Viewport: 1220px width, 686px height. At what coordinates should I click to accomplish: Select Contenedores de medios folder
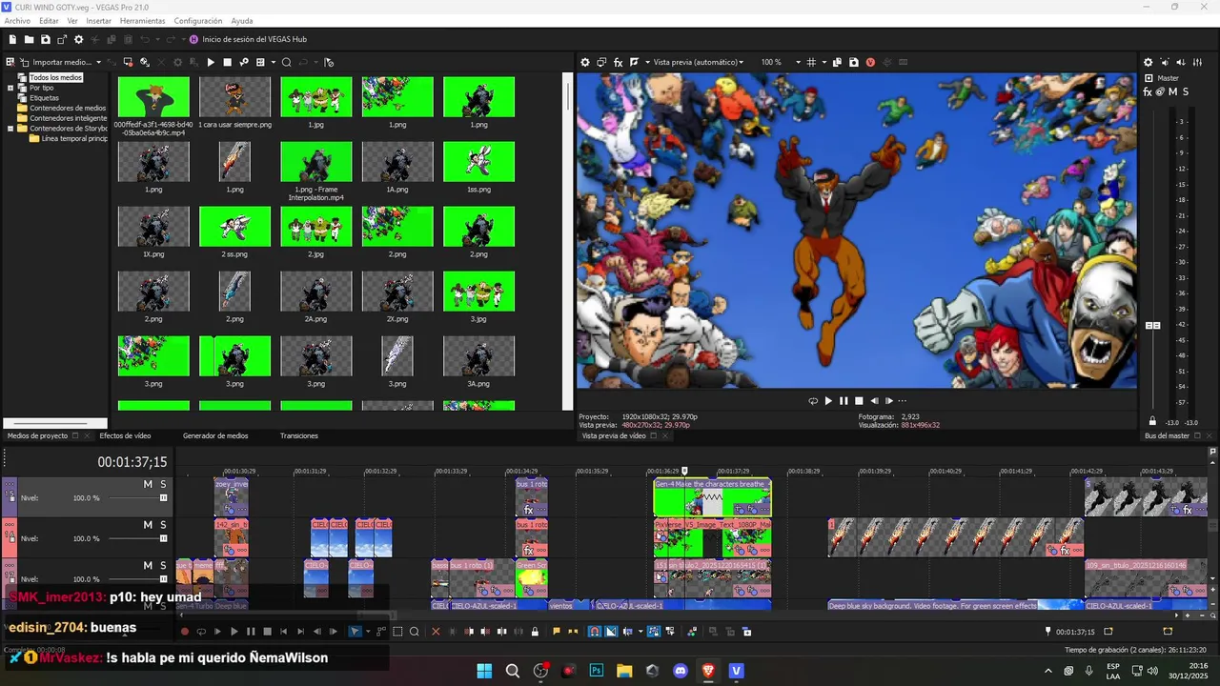[68, 108]
